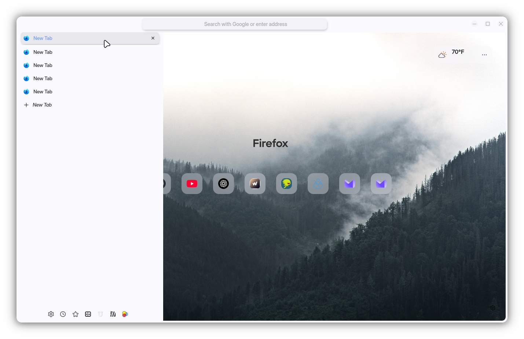Click the 70°F temperature reading

458,52
